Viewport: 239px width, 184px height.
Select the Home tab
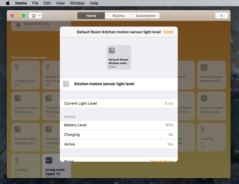(91, 16)
